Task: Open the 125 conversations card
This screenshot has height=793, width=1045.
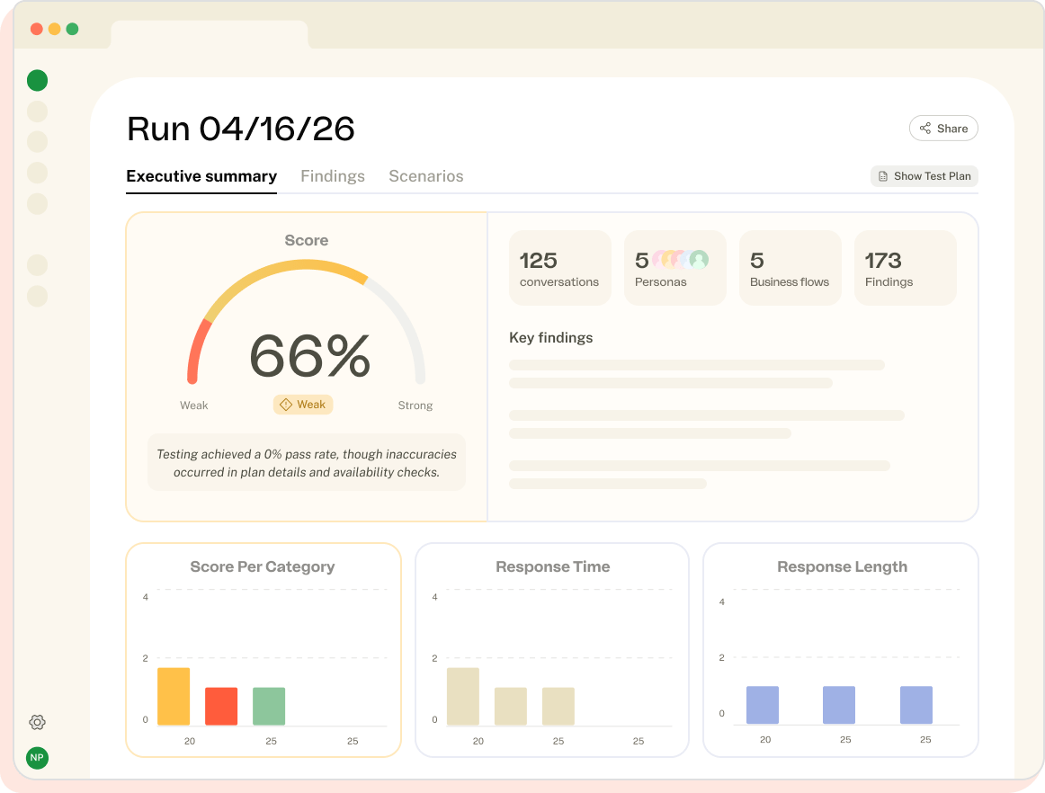Action: click(559, 268)
